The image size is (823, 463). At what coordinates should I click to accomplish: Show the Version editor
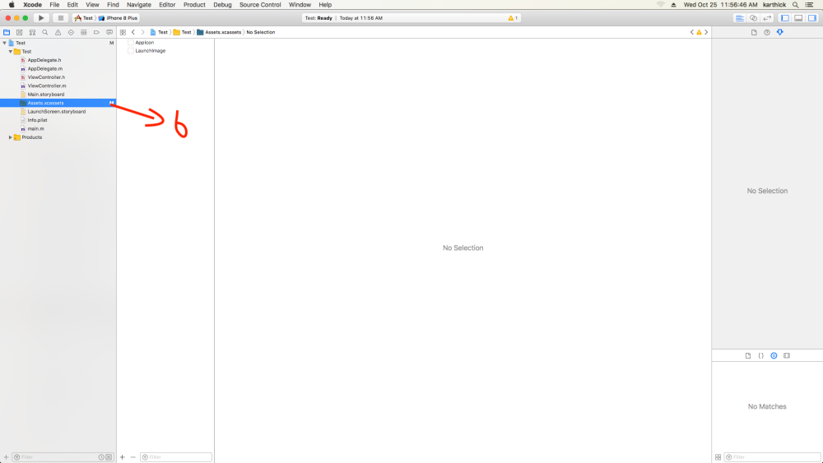click(x=767, y=17)
